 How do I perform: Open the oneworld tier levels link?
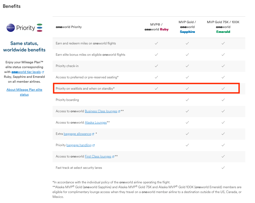26,72
